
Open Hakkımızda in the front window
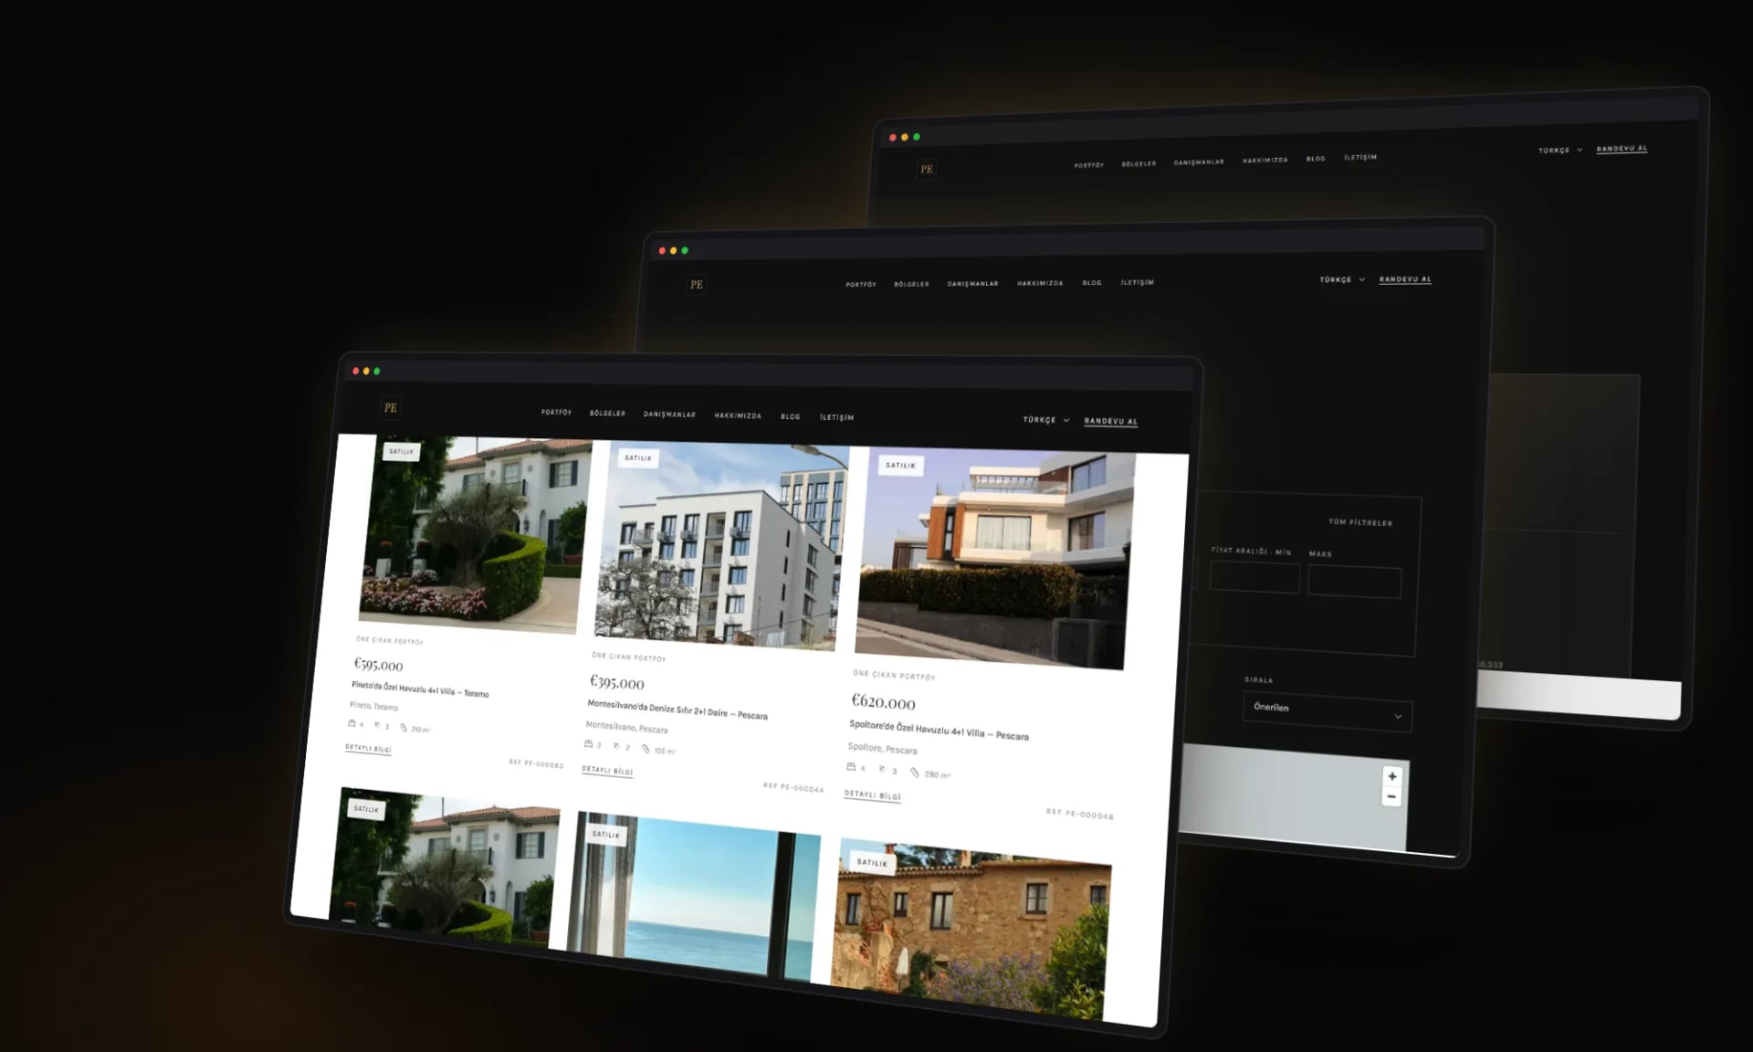point(738,416)
